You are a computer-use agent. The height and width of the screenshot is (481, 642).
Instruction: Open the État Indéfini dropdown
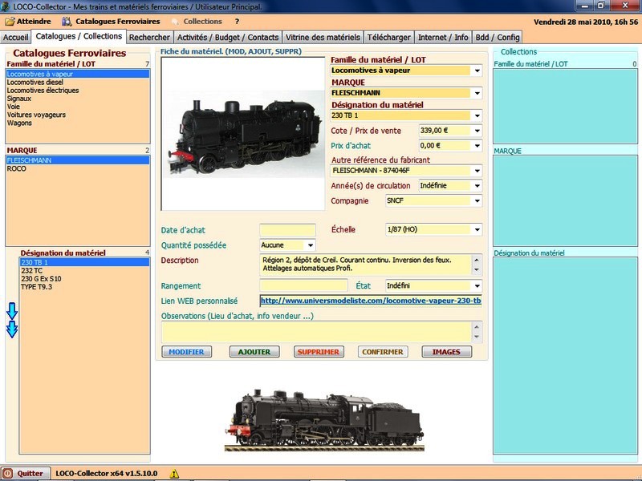(x=477, y=286)
